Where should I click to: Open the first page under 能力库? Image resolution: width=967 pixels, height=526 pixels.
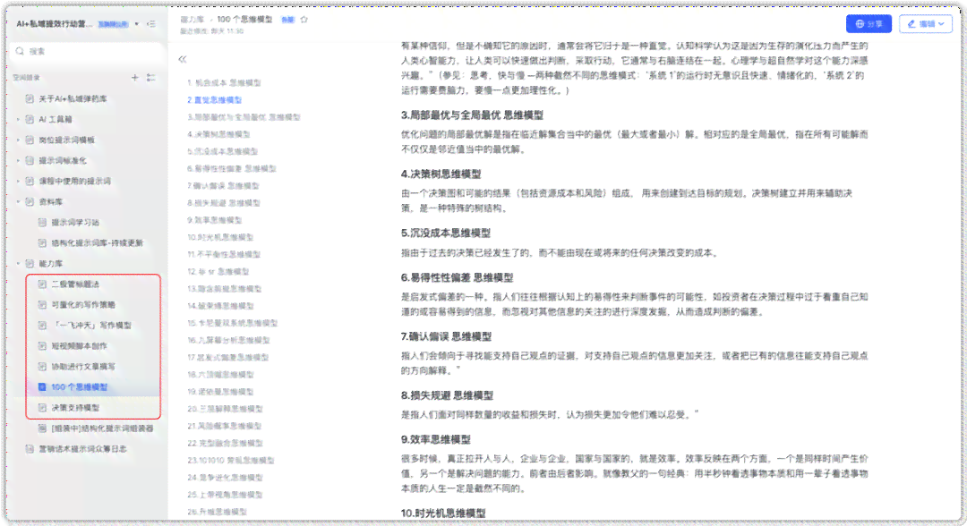pos(74,284)
